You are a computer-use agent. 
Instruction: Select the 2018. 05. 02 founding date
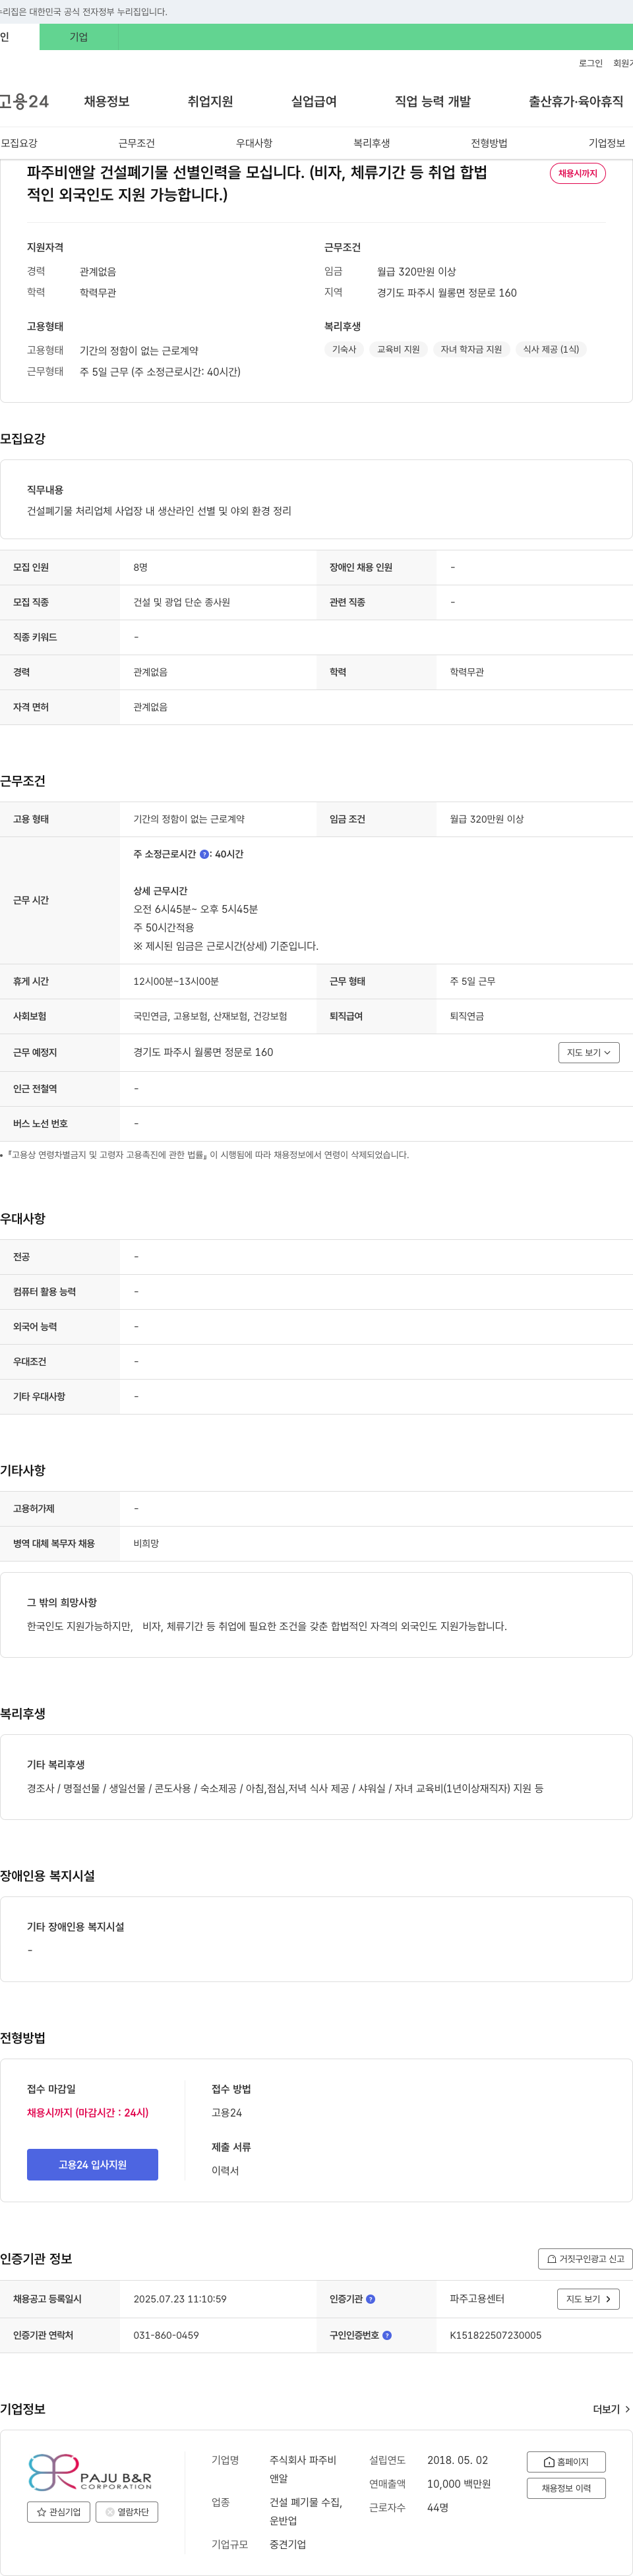(x=458, y=2459)
